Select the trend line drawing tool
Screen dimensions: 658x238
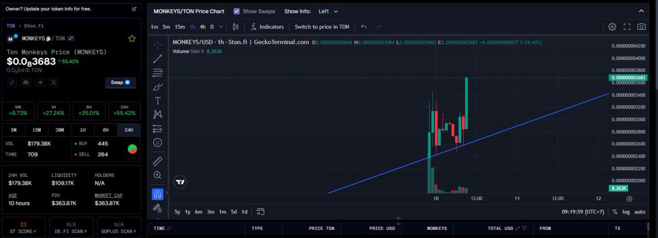coord(157,59)
